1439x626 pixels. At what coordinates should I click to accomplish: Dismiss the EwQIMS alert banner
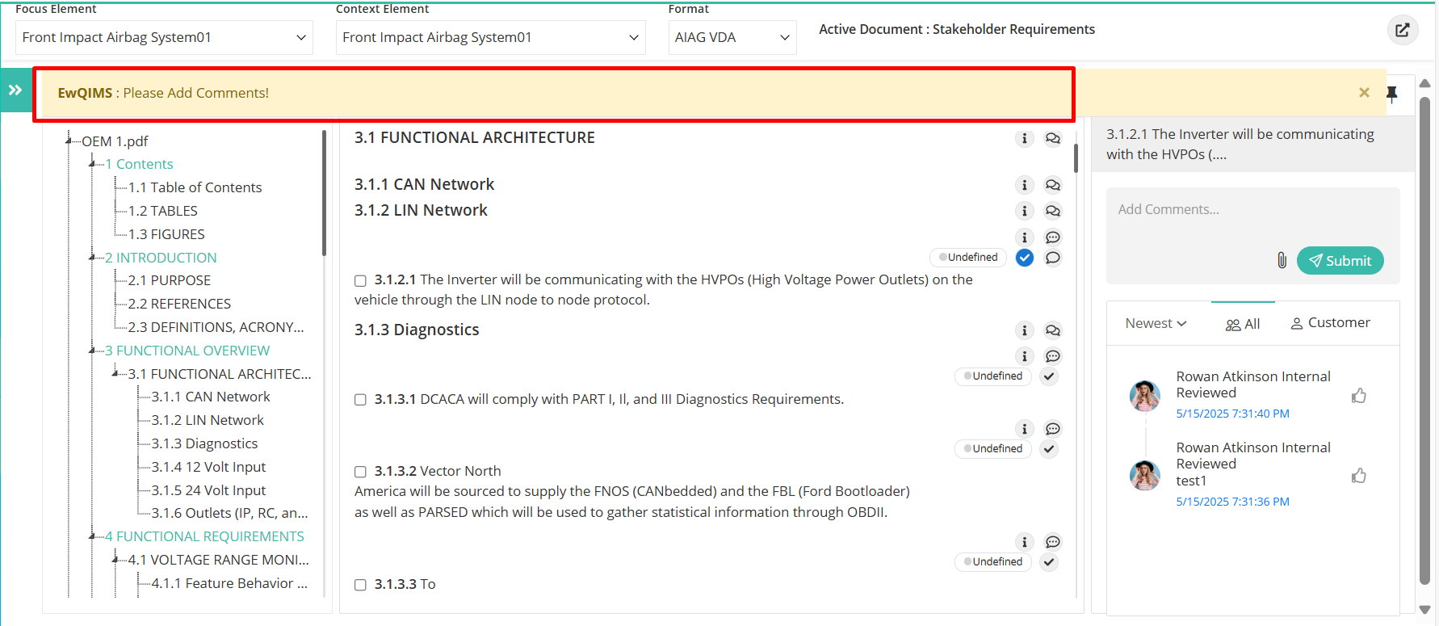coord(1364,93)
